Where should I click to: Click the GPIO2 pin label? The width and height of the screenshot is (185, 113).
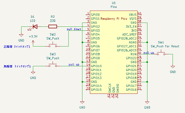click(95, 26)
